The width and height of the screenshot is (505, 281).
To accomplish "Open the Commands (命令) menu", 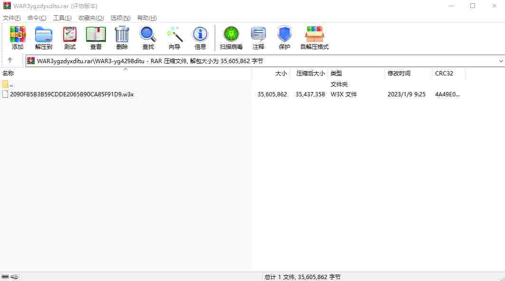I will point(37,18).
